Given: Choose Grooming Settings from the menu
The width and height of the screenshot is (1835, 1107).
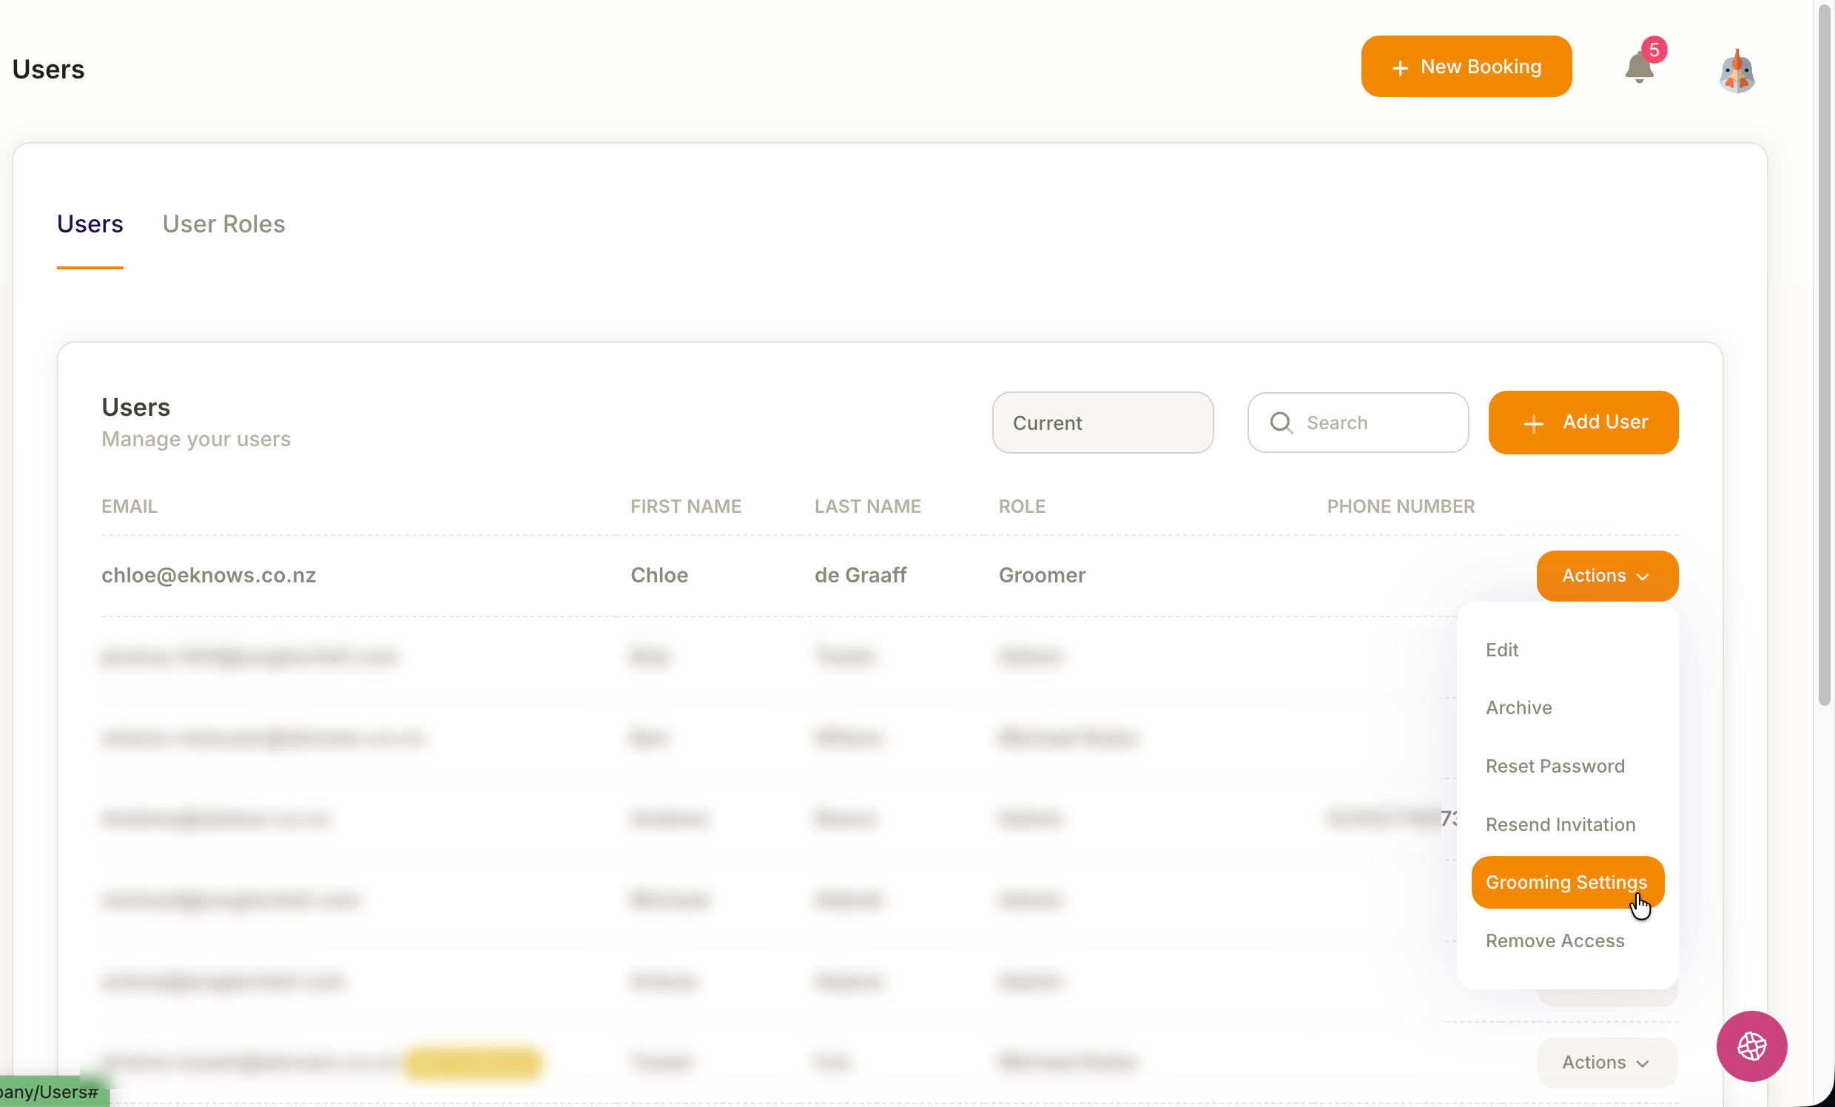Looking at the screenshot, I should tap(1566, 882).
